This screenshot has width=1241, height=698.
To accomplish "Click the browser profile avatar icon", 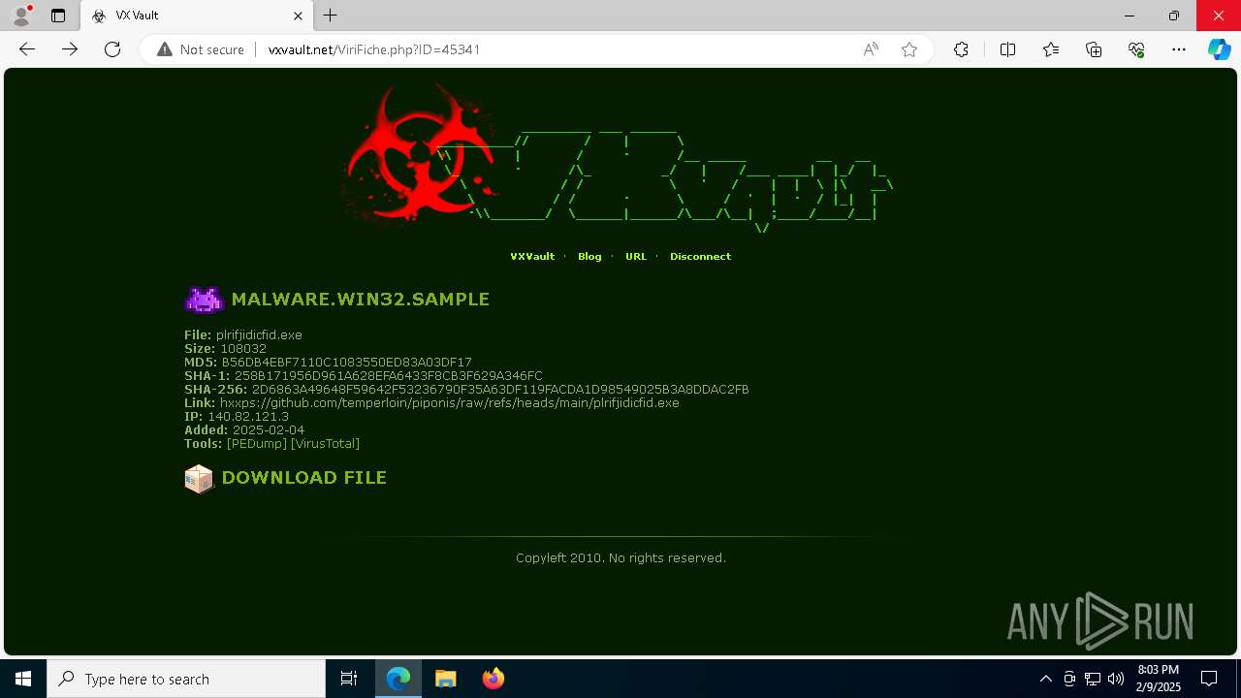I will (21, 16).
